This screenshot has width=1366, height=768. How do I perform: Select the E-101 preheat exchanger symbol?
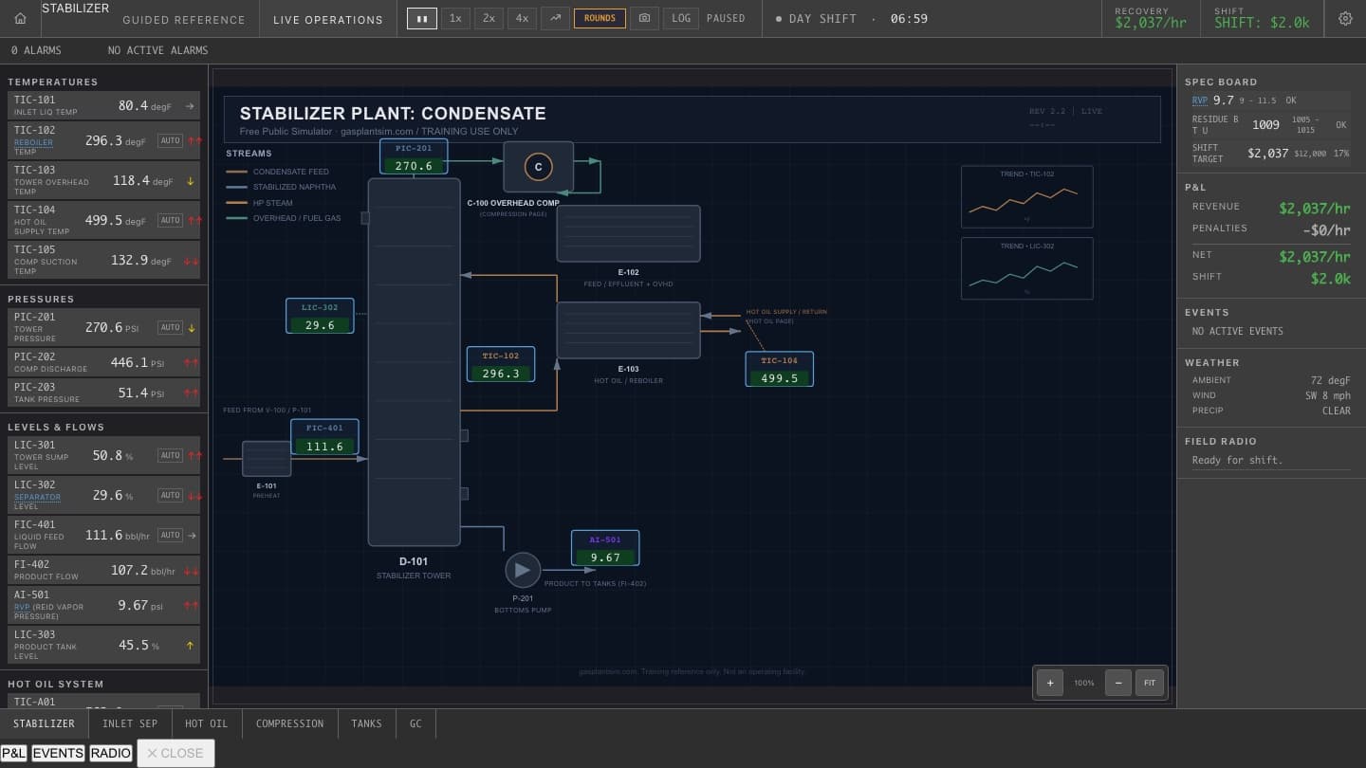[x=267, y=459]
